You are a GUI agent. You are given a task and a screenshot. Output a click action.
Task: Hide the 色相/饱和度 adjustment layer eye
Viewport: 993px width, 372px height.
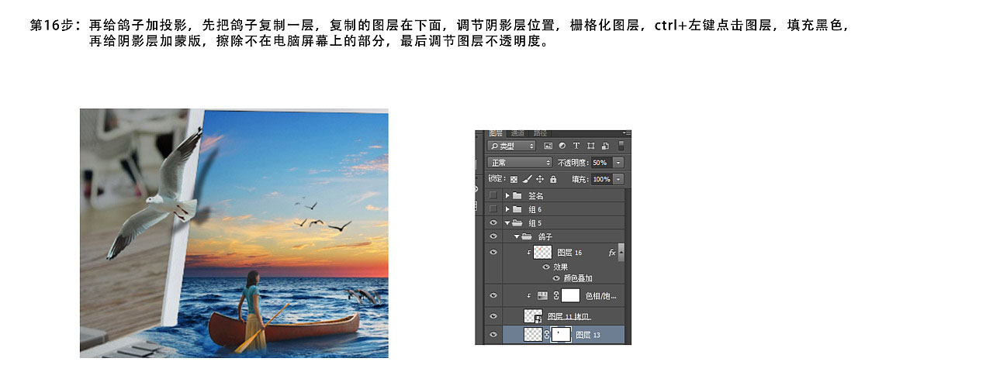point(493,295)
